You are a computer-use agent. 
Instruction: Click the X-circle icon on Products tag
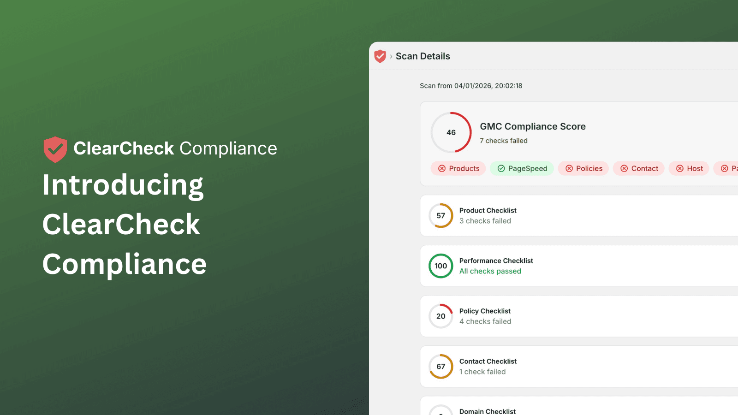pos(442,168)
